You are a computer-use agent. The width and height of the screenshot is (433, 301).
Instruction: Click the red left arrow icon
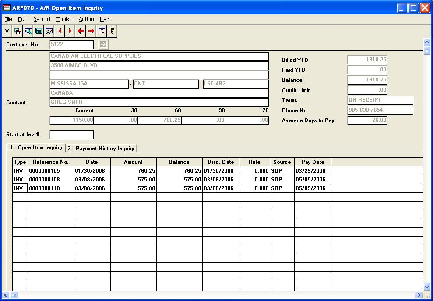81,31
